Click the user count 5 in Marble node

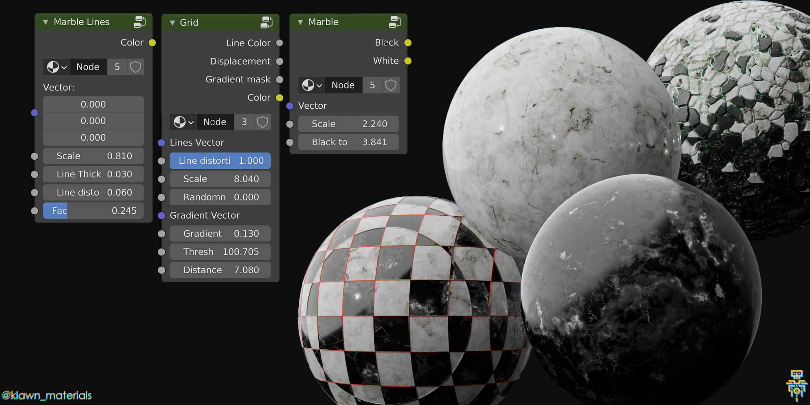coord(372,85)
